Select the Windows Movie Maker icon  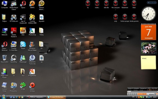(x=32, y=46)
